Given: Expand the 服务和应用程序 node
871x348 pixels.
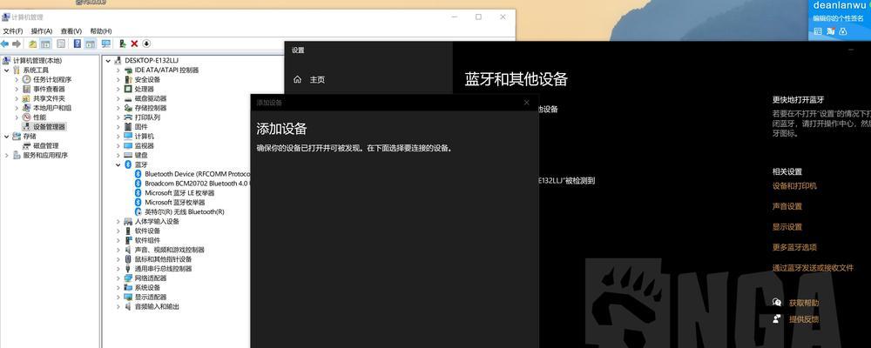Looking at the screenshot, I should pos(7,155).
